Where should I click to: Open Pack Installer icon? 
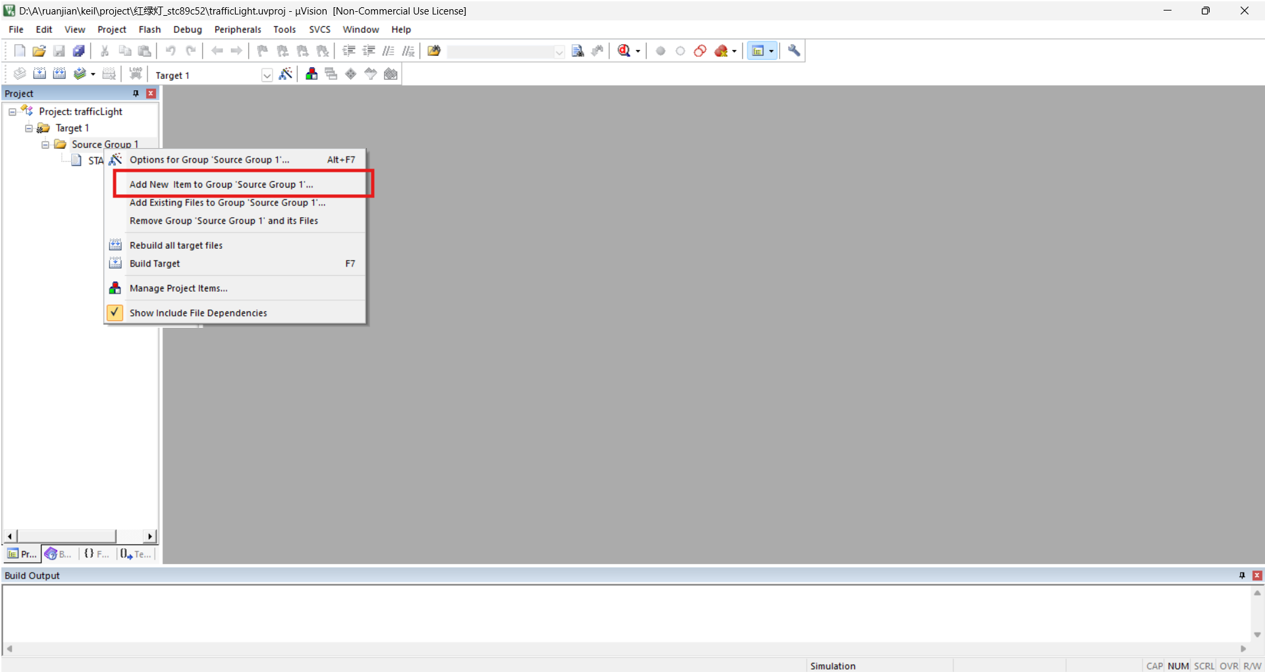tap(390, 74)
